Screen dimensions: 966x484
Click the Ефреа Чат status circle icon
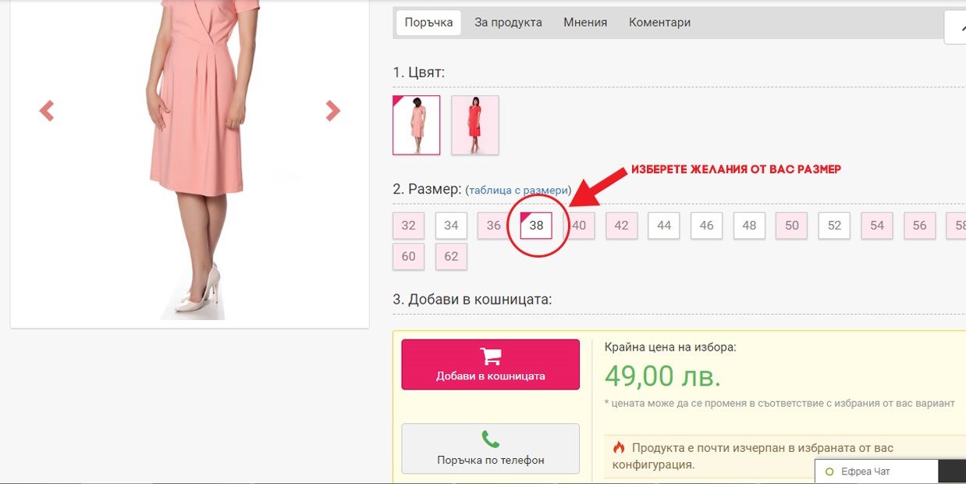829,472
